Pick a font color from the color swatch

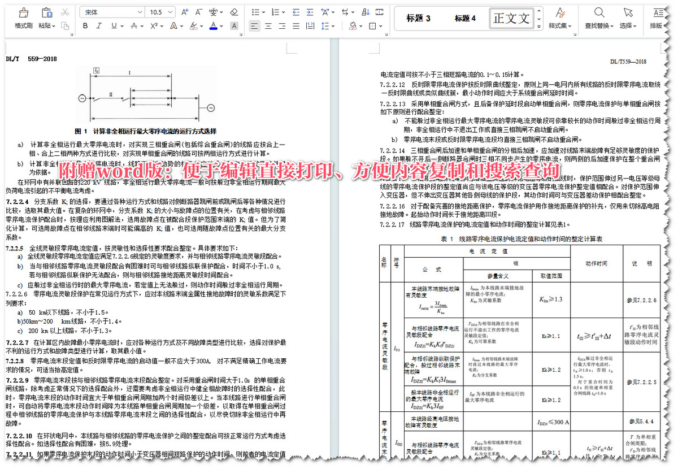(213, 26)
